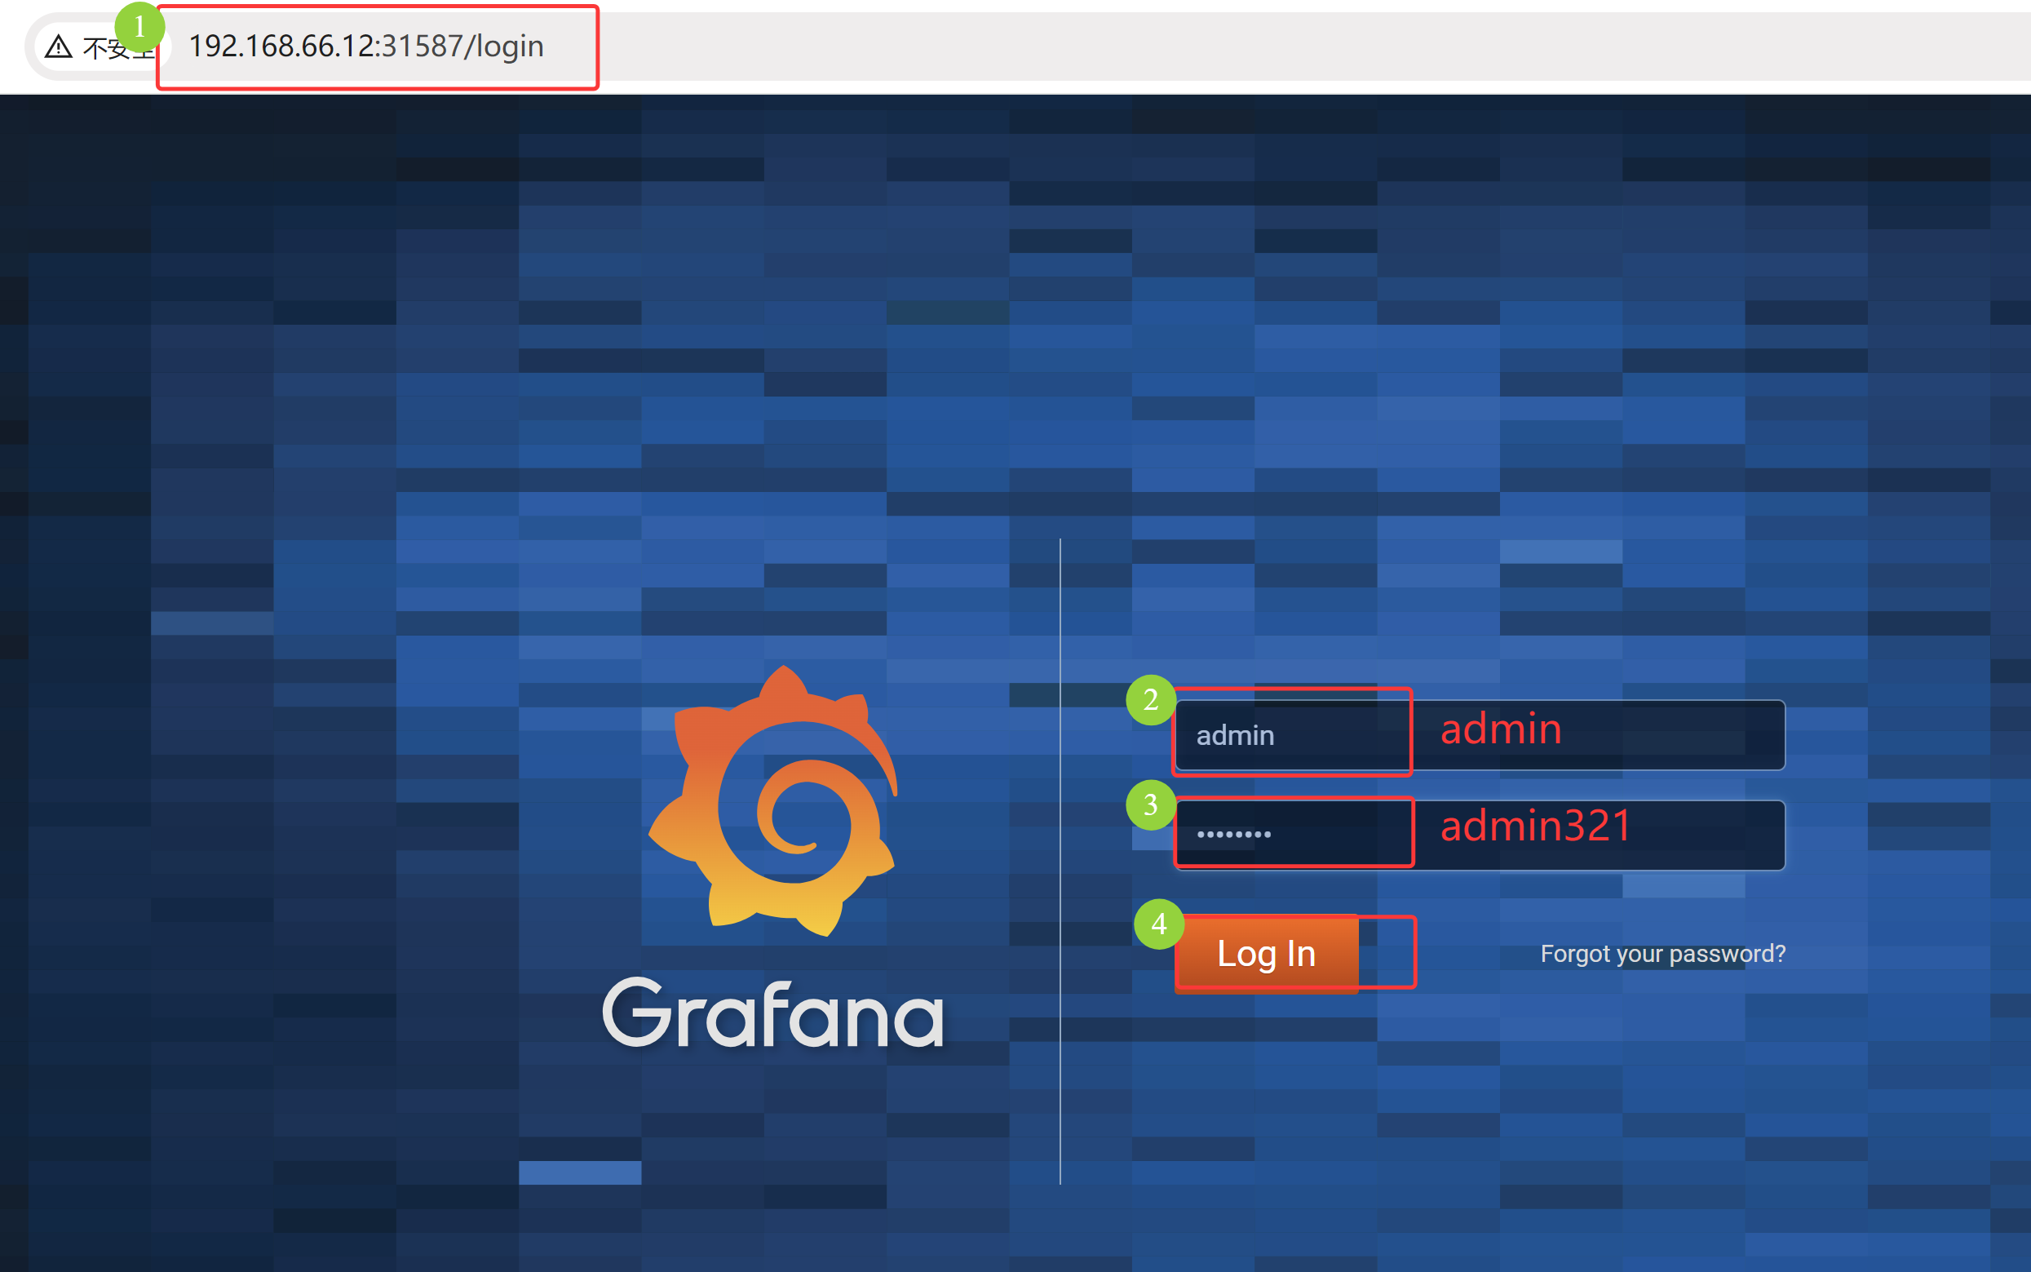This screenshot has width=2031, height=1272.
Task: Click green step marker number 2
Action: click(x=1150, y=700)
